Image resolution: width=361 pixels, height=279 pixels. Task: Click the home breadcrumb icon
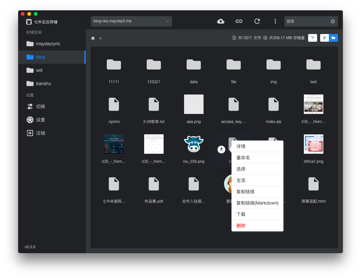(93, 38)
